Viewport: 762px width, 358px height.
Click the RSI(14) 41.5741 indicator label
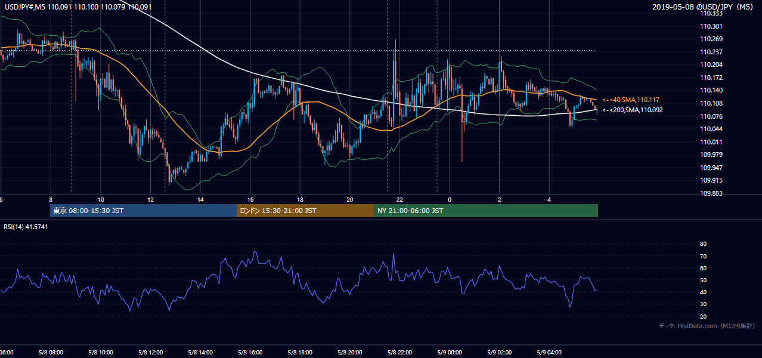[26, 227]
